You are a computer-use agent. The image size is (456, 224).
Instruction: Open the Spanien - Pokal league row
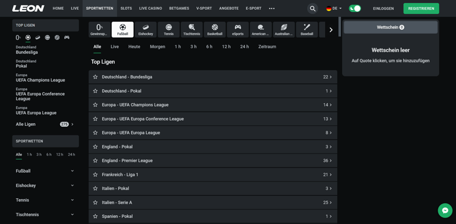click(213, 216)
